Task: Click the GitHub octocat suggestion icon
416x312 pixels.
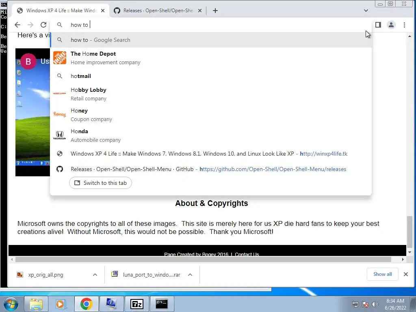Action: point(60,169)
